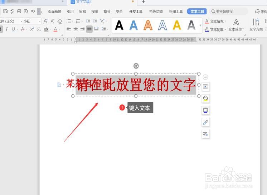Select the black A WordArt style
Image resolution: width=267 pixels, height=195 pixels.
click(x=119, y=25)
